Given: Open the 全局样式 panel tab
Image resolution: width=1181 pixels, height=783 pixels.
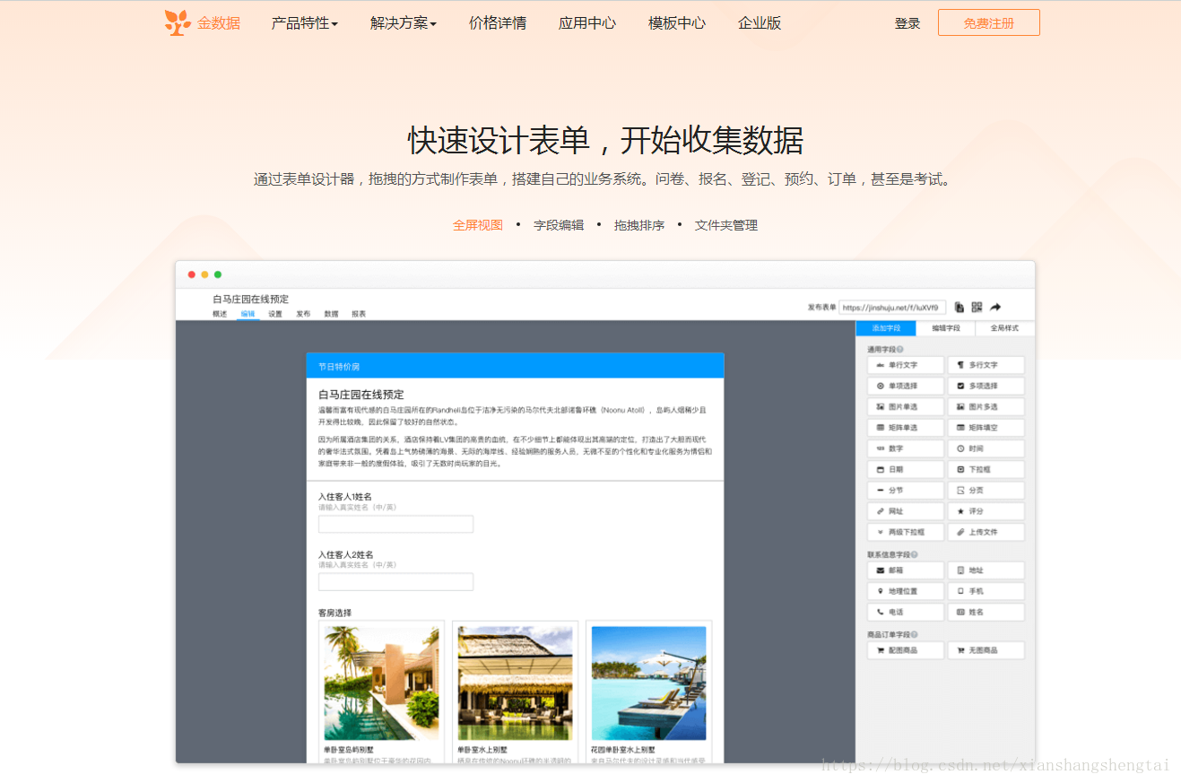Looking at the screenshot, I should pyautogui.click(x=1005, y=328).
